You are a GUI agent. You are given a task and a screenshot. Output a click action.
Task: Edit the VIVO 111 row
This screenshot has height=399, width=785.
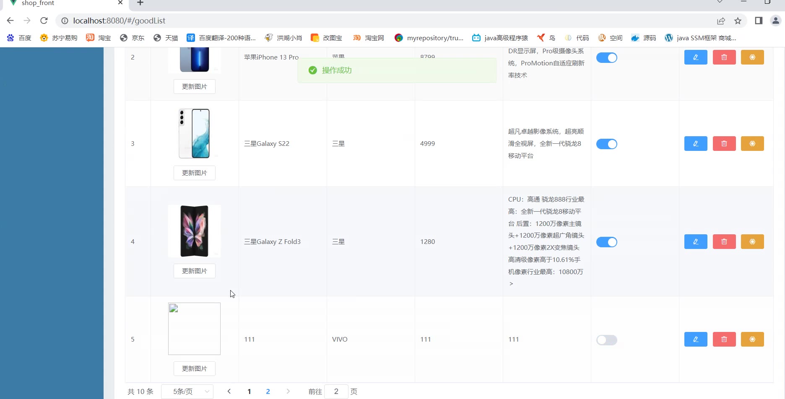pyautogui.click(x=696, y=339)
